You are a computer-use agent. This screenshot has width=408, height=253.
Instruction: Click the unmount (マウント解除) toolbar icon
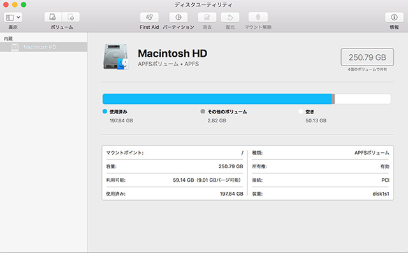[258, 17]
